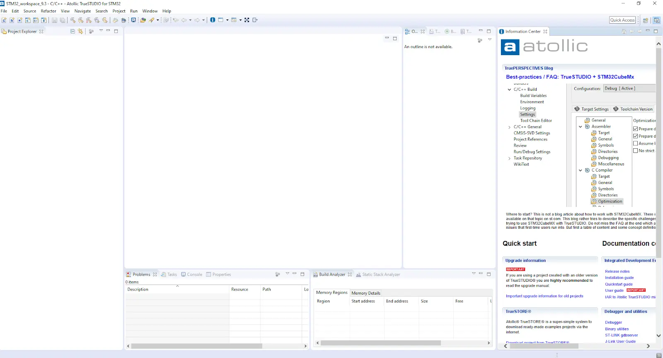Image resolution: width=663 pixels, height=358 pixels.
Task: Open Important upgrade information link
Action: [544, 296]
